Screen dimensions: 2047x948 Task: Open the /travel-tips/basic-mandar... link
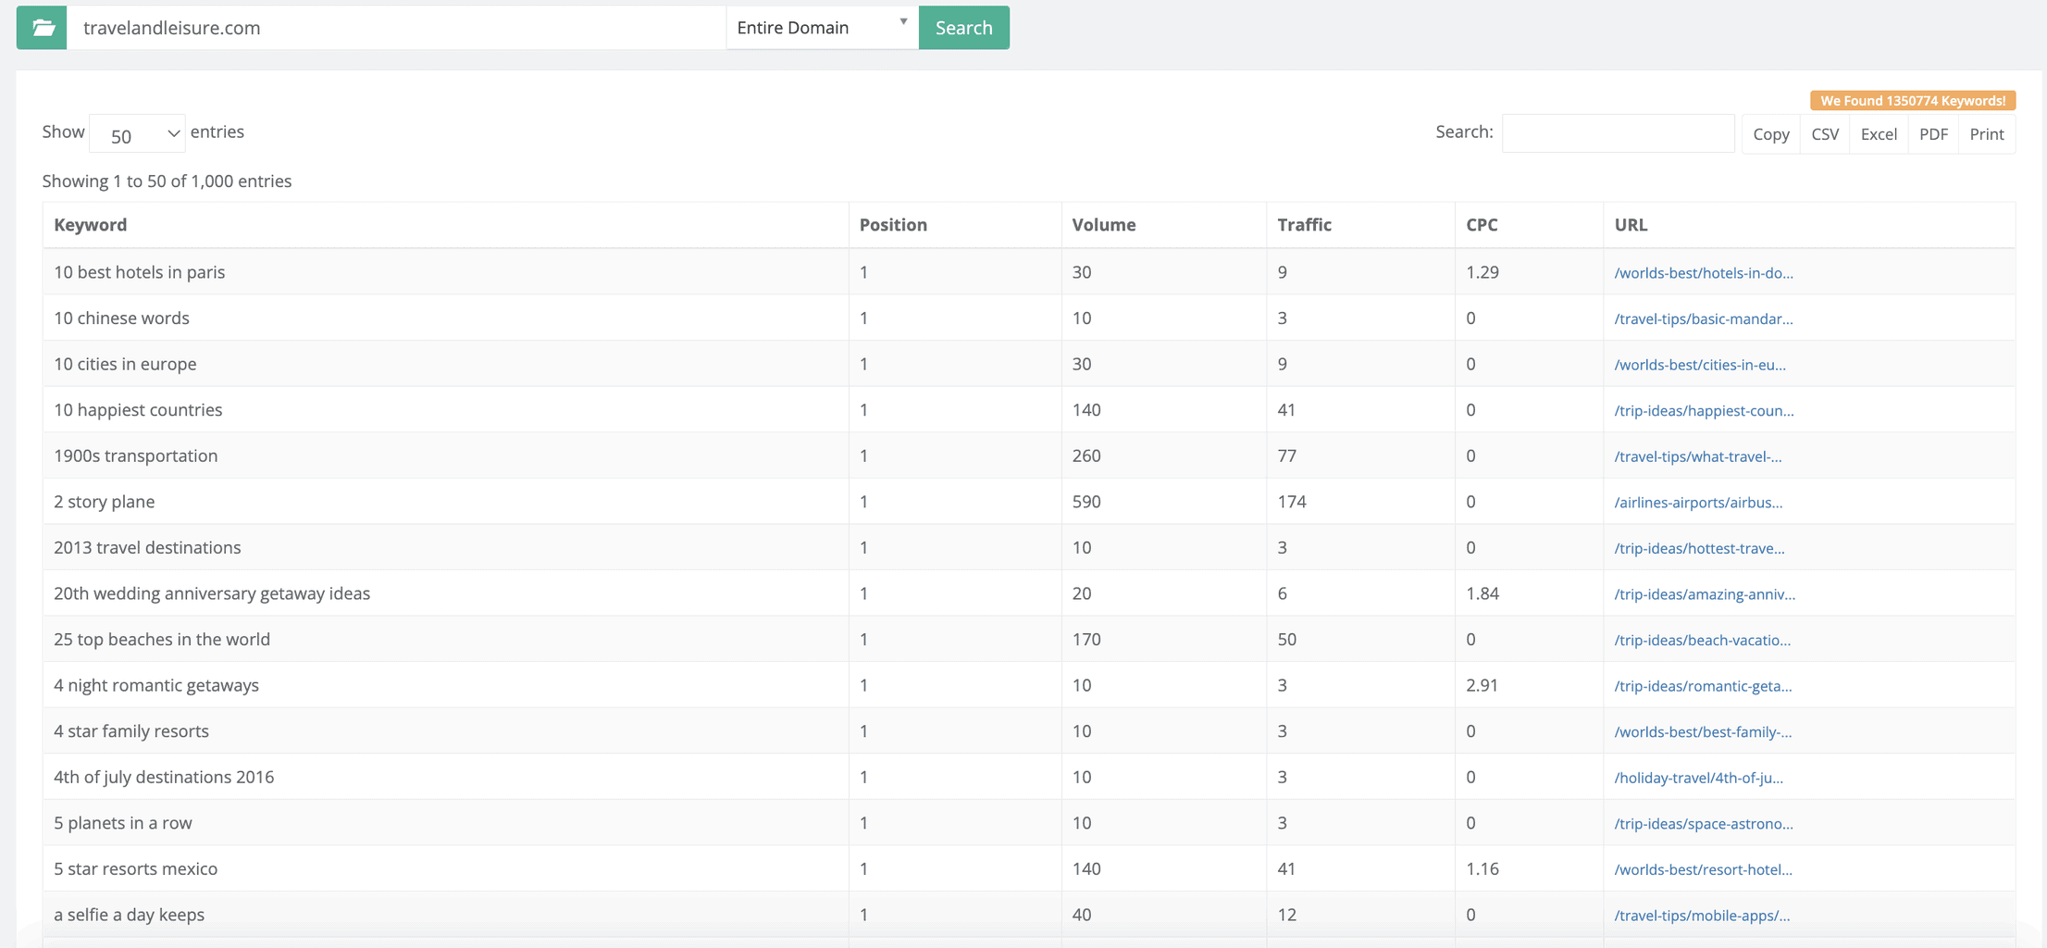tap(1704, 318)
